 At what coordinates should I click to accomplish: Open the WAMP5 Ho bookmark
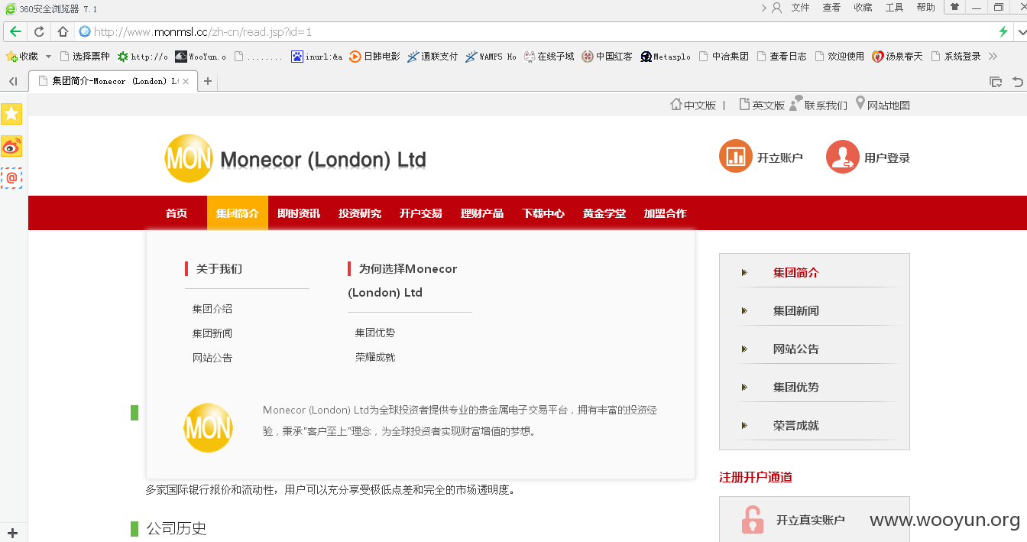pyautogui.click(x=491, y=57)
